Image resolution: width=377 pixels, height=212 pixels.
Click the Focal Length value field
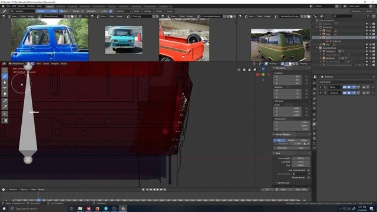tap(301, 158)
